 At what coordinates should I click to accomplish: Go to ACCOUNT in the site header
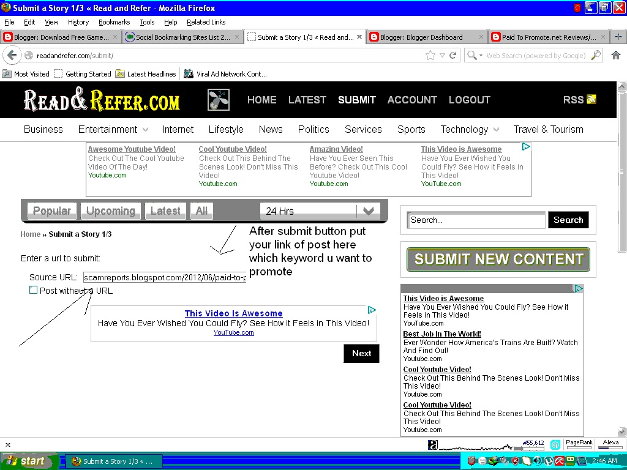point(412,100)
